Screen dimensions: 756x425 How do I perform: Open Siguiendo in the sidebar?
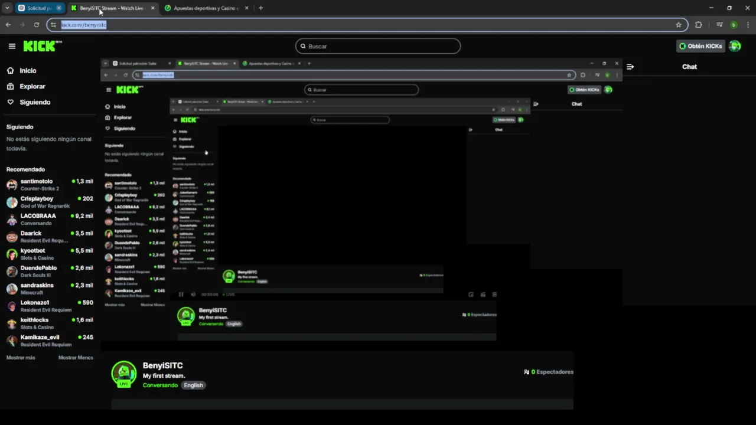click(x=35, y=102)
